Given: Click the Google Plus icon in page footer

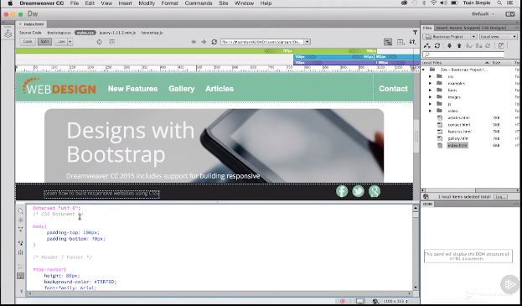Looking at the screenshot, I should tap(375, 191).
